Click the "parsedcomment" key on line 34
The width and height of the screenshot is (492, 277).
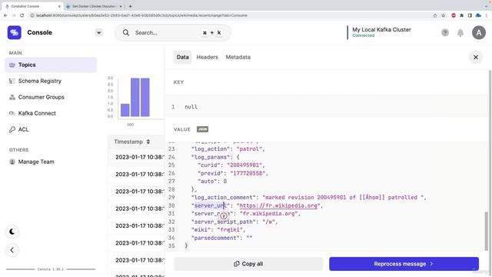pyautogui.click(x=215, y=238)
